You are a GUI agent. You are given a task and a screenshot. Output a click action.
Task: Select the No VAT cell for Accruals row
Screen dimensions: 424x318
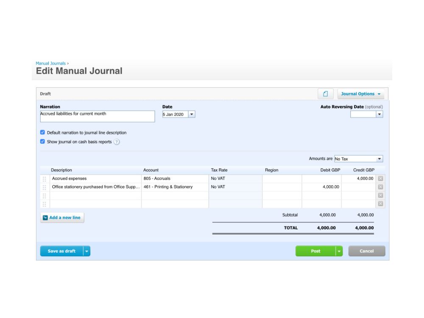[x=235, y=179]
